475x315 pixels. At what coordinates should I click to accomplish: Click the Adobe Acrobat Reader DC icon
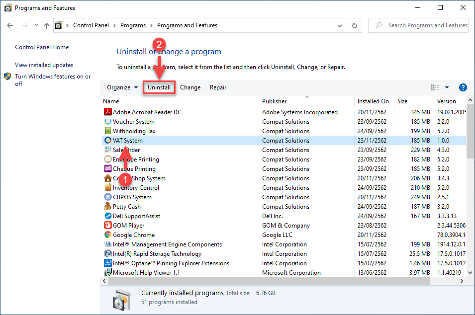[x=107, y=112]
